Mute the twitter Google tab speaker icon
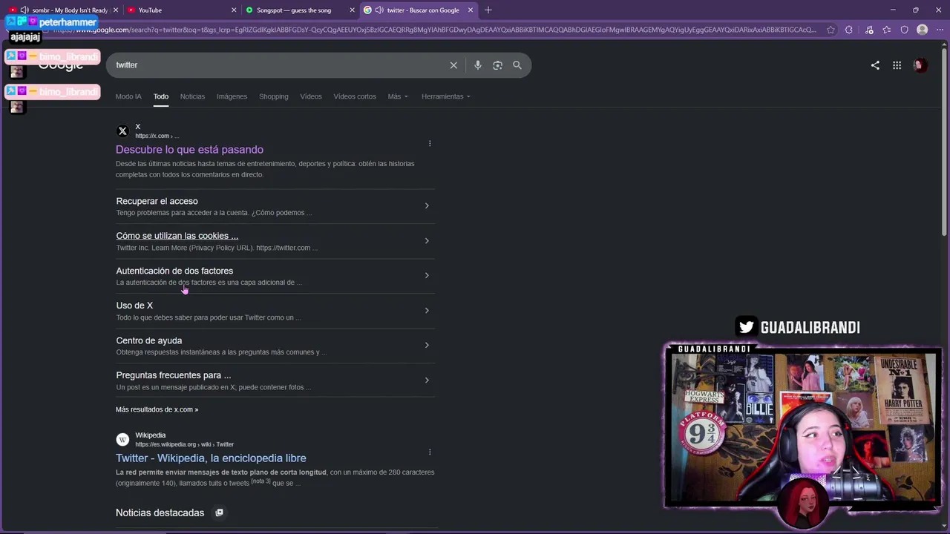 coord(379,10)
